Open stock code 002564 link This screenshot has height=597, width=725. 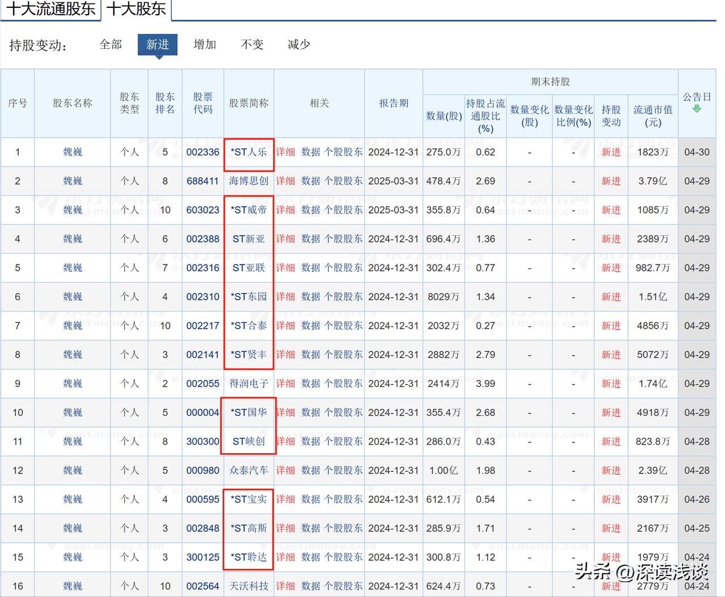pos(203,586)
